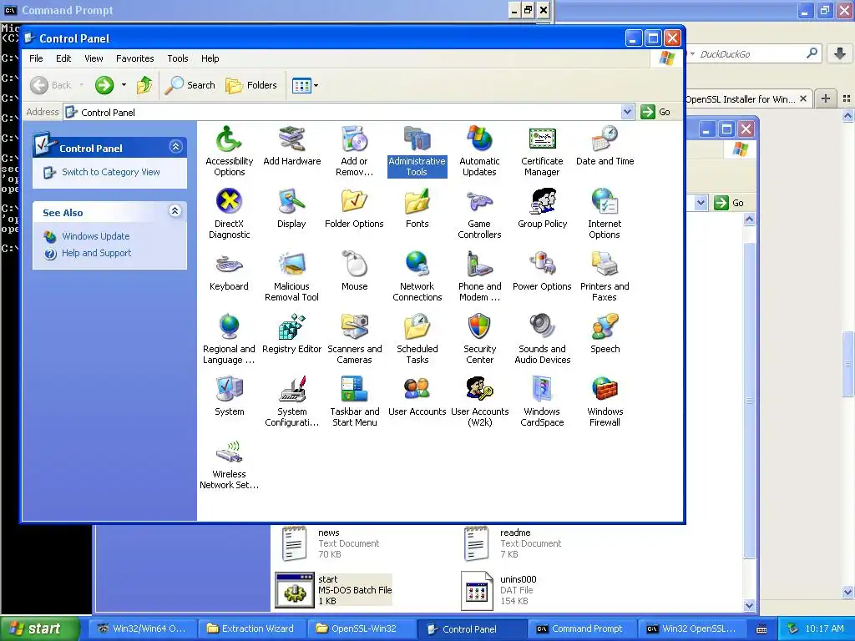Open the Add Hardware applet
Image resolution: width=855 pixels, height=641 pixels.
pos(291,146)
